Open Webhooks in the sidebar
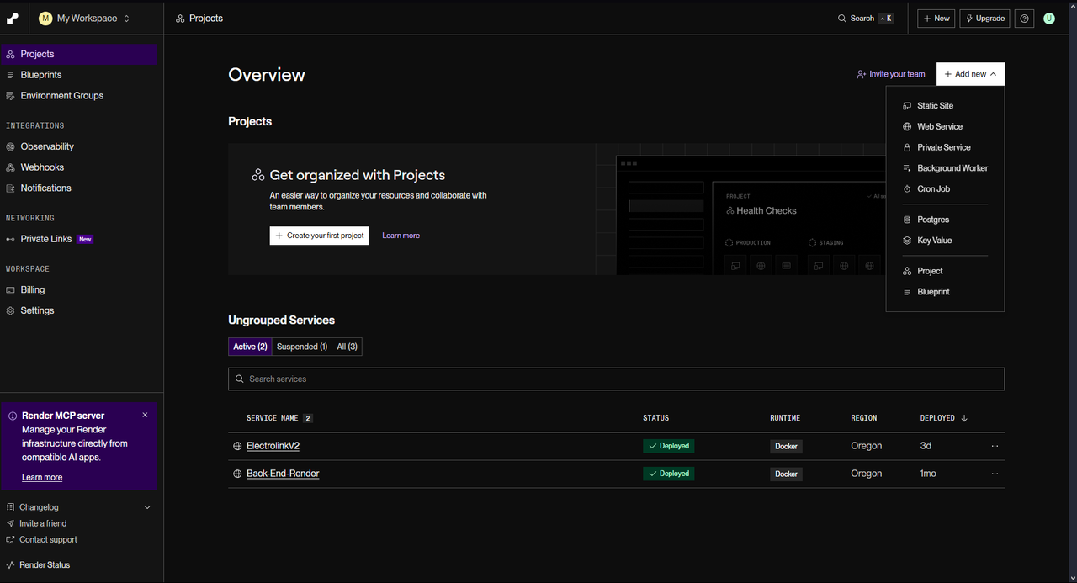The width and height of the screenshot is (1077, 583). tap(78, 167)
